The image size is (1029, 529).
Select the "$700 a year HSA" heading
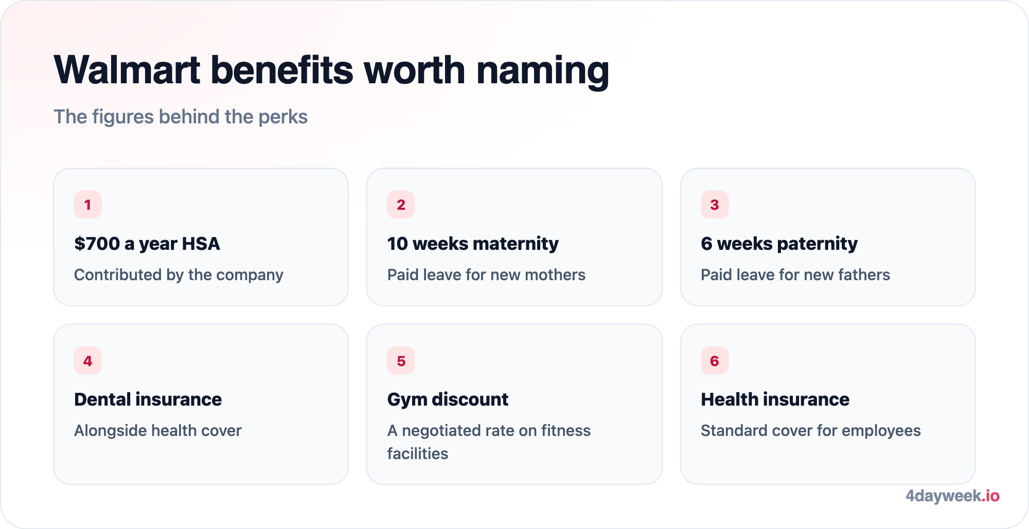click(x=147, y=244)
